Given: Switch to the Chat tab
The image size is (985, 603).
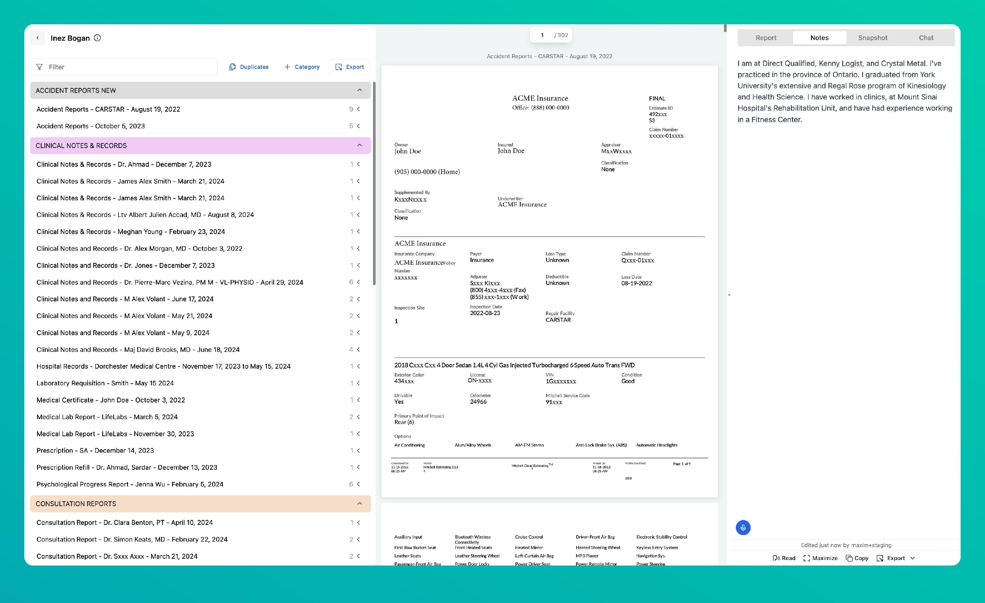Looking at the screenshot, I should [x=926, y=37].
